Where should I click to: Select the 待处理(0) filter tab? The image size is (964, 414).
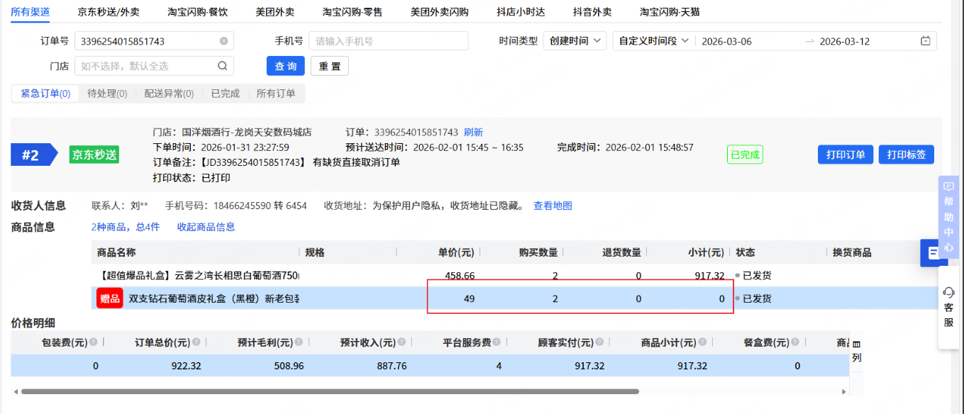click(107, 94)
